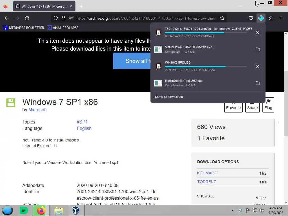Image resolution: width=288 pixels, height=216 pixels.
Task: Select the Windows 7 SP1 x86 tab
Action: (44, 6)
